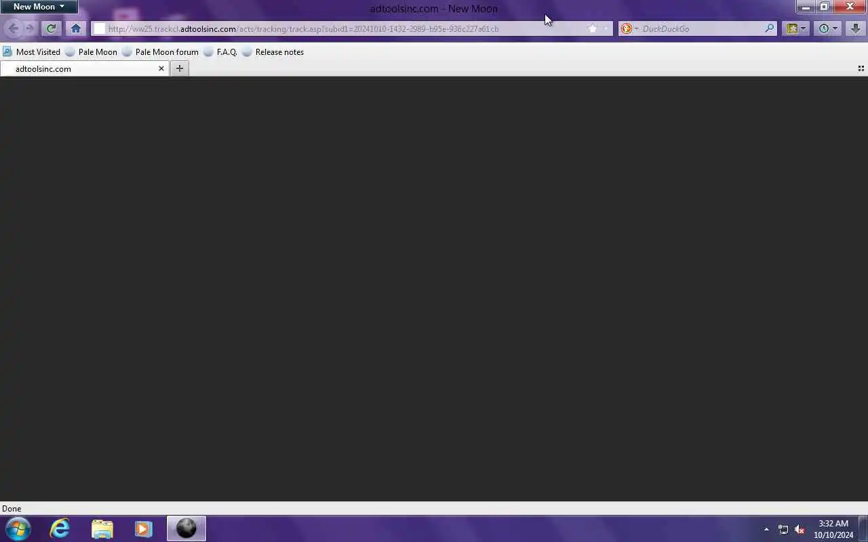Open the downloads arrow button
Viewport: 868px width, 542px height.
[x=856, y=28]
